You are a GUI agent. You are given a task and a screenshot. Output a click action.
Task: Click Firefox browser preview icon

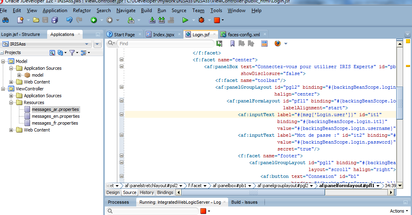pos(277,44)
